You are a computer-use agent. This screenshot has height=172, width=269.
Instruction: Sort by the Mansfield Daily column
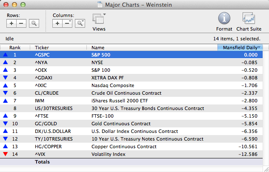coord(240,48)
